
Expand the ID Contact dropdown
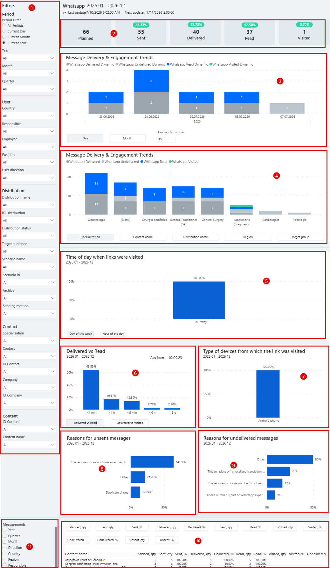[x=29, y=372]
